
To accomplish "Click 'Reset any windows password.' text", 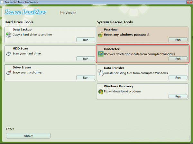I will coord(127,35).
